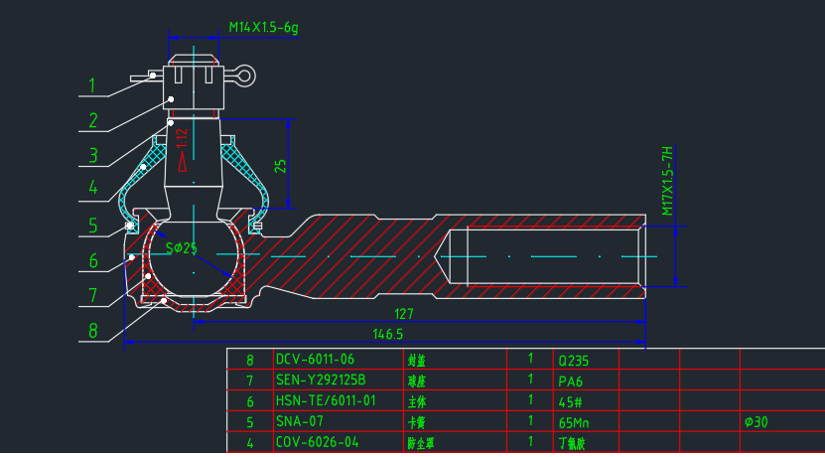Click the 127 length dimension text

coord(404,314)
